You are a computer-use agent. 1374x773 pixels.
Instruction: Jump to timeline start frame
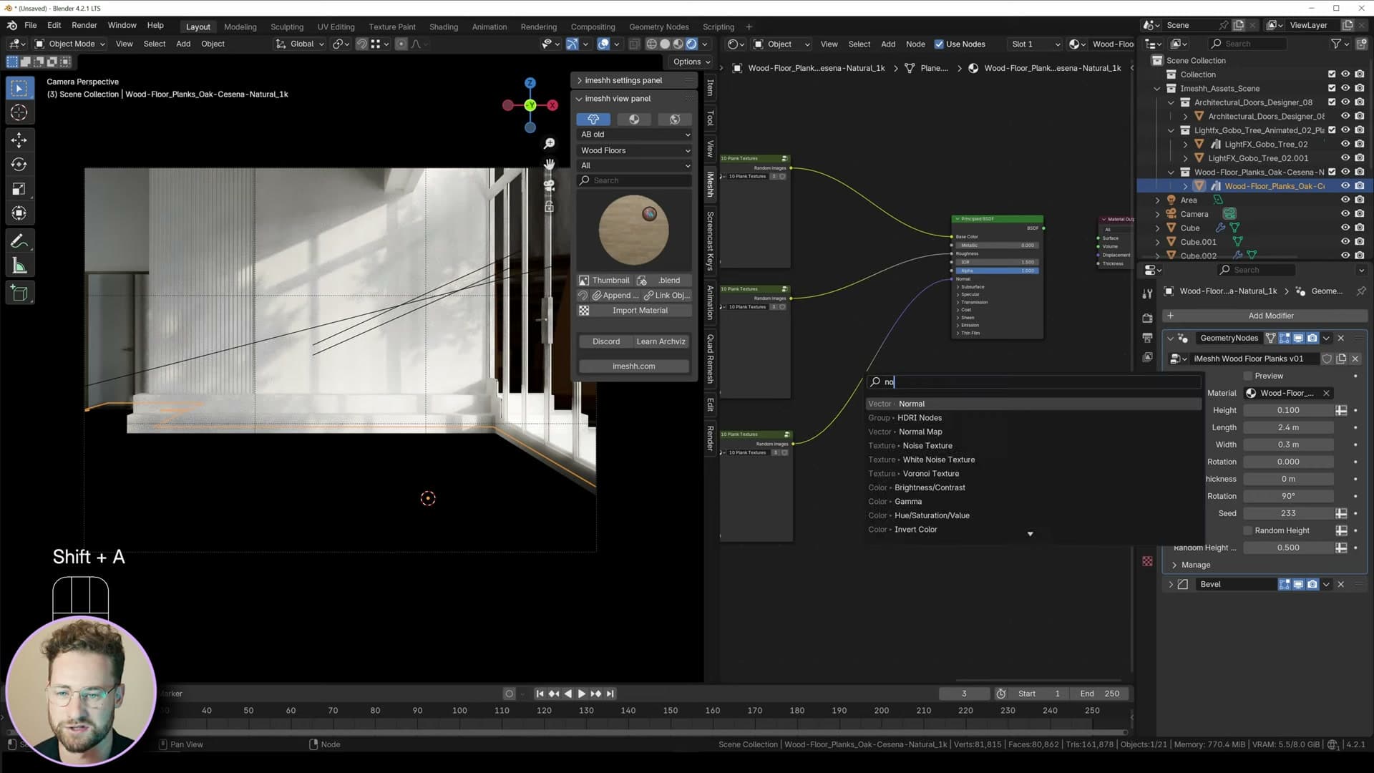tap(540, 694)
